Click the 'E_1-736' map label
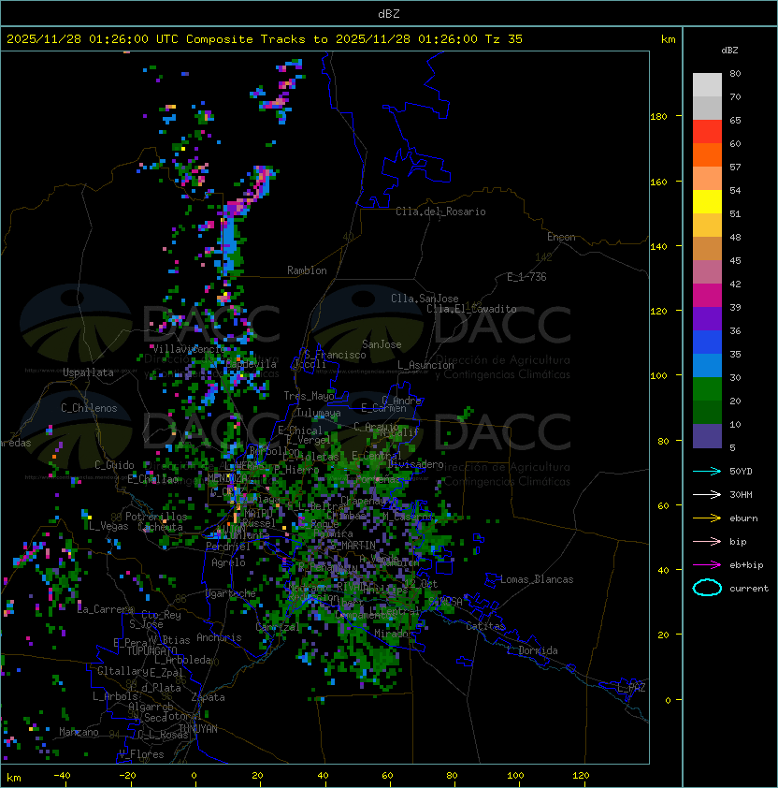The image size is (778, 788). (x=526, y=277)
